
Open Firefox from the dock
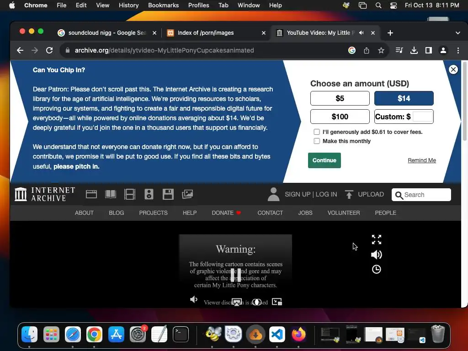coord(298,334)
